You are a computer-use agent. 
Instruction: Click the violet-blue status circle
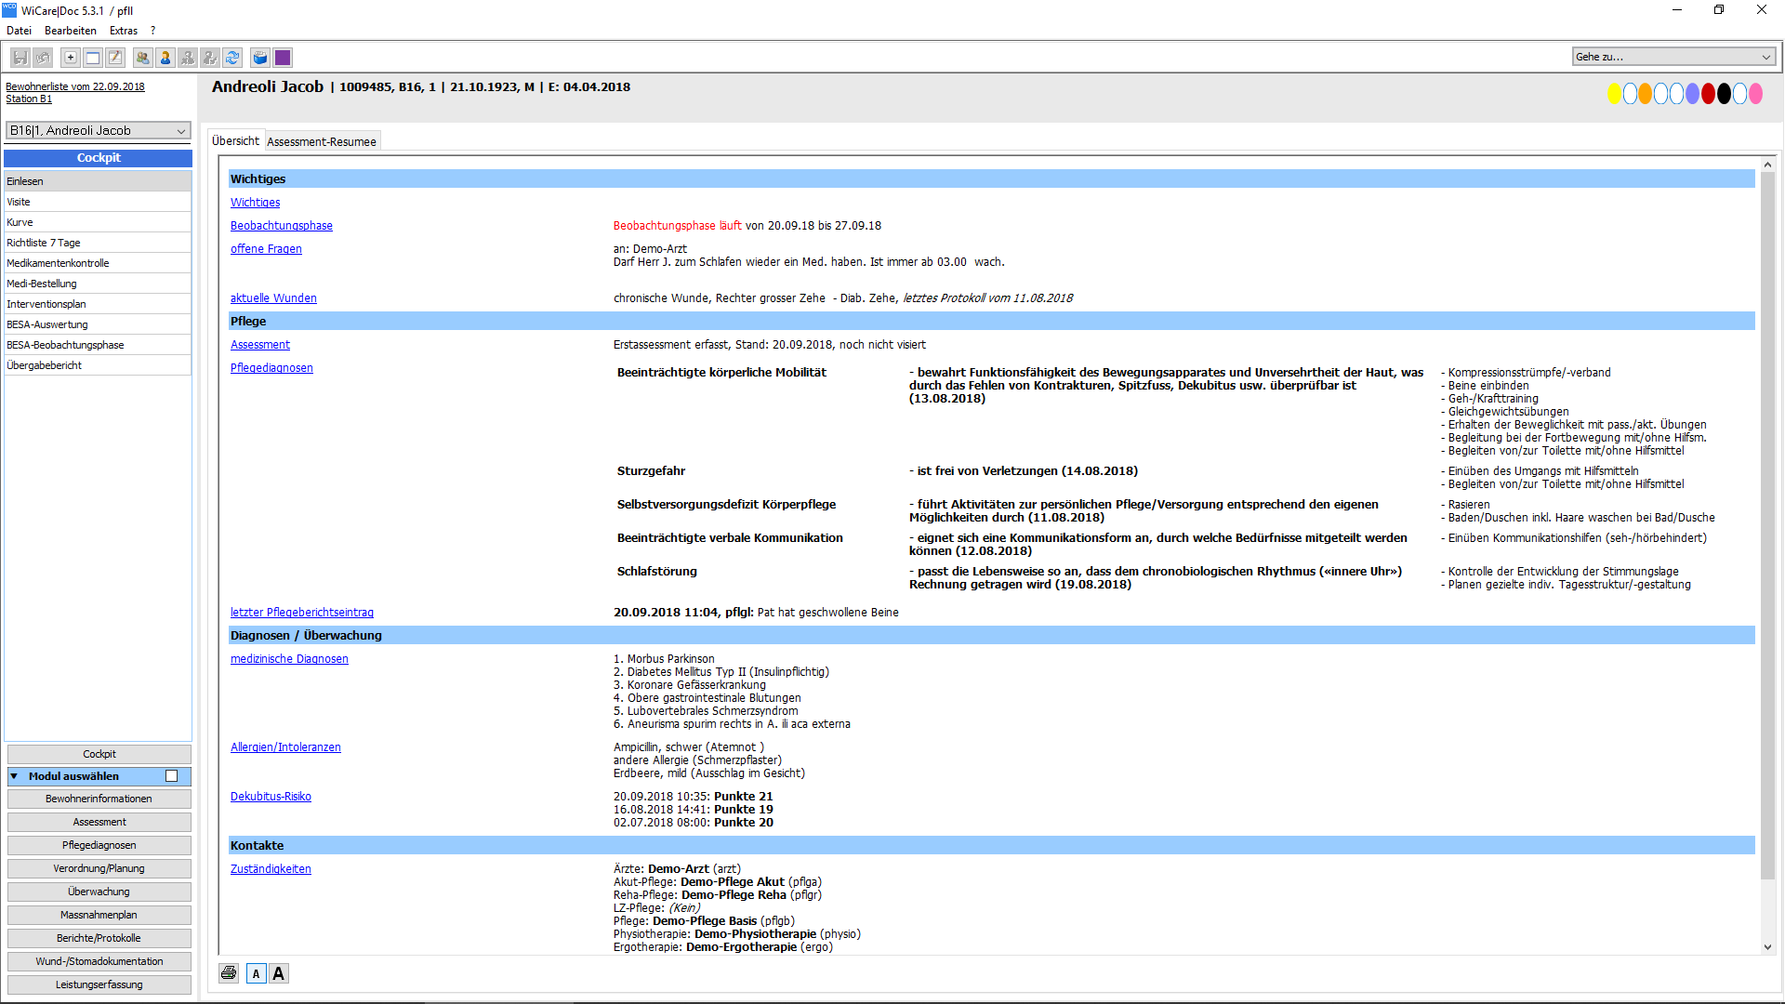tap(1693, 94)
